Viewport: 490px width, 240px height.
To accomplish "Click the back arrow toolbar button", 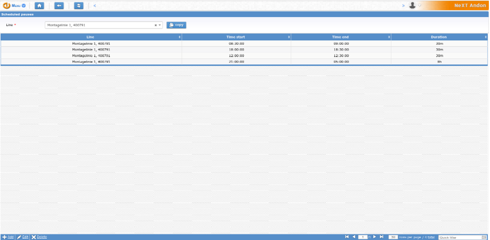I will coord(59,5).
